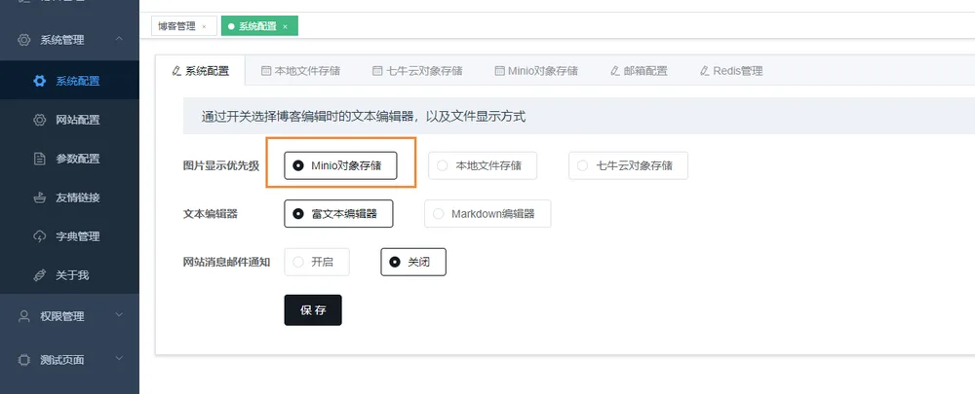Enable 网站消息邮件通知 with 开启
975x394 pixels.
coord(317,262)
